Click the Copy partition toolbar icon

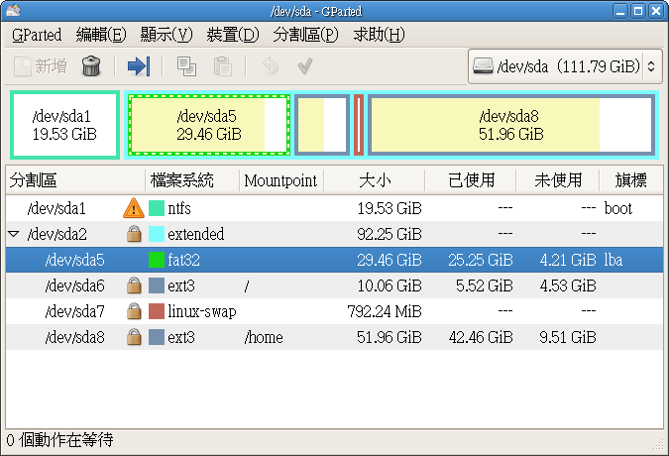click(x=185, y=66)
